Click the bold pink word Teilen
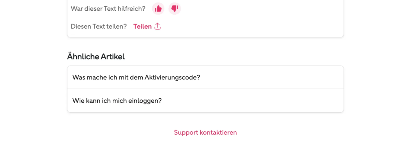The width and height of the screenshot is (417, 151). coord(142,27)
